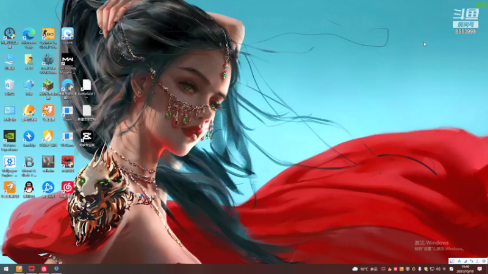Screen dimensions: 488x274
Task: Open the weather widget showing 16°C
Action: point(365,269)
